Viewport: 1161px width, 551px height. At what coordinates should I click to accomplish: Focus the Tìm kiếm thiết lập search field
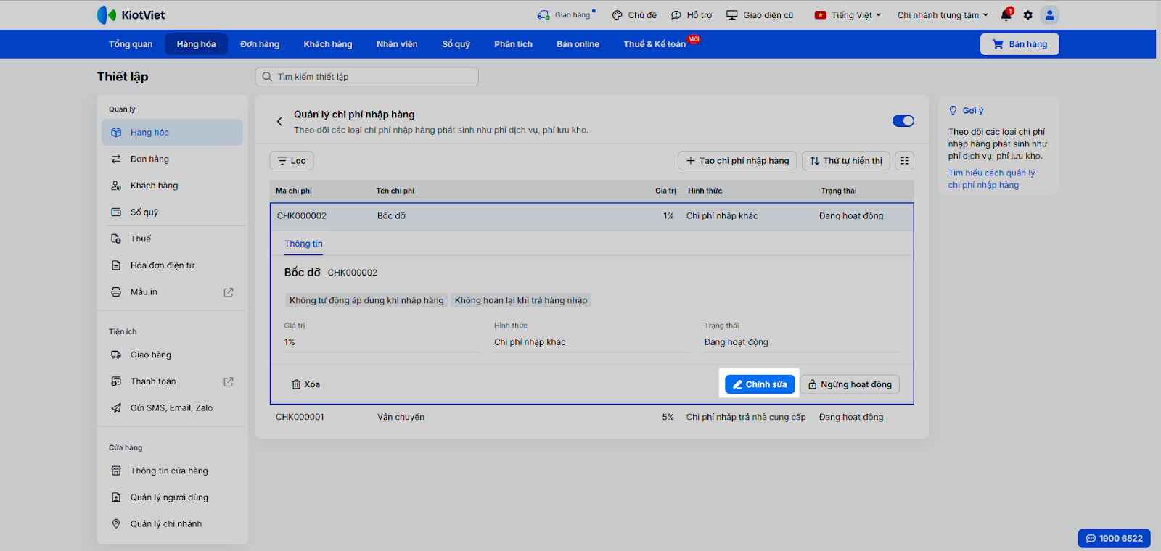click(367, 77)
